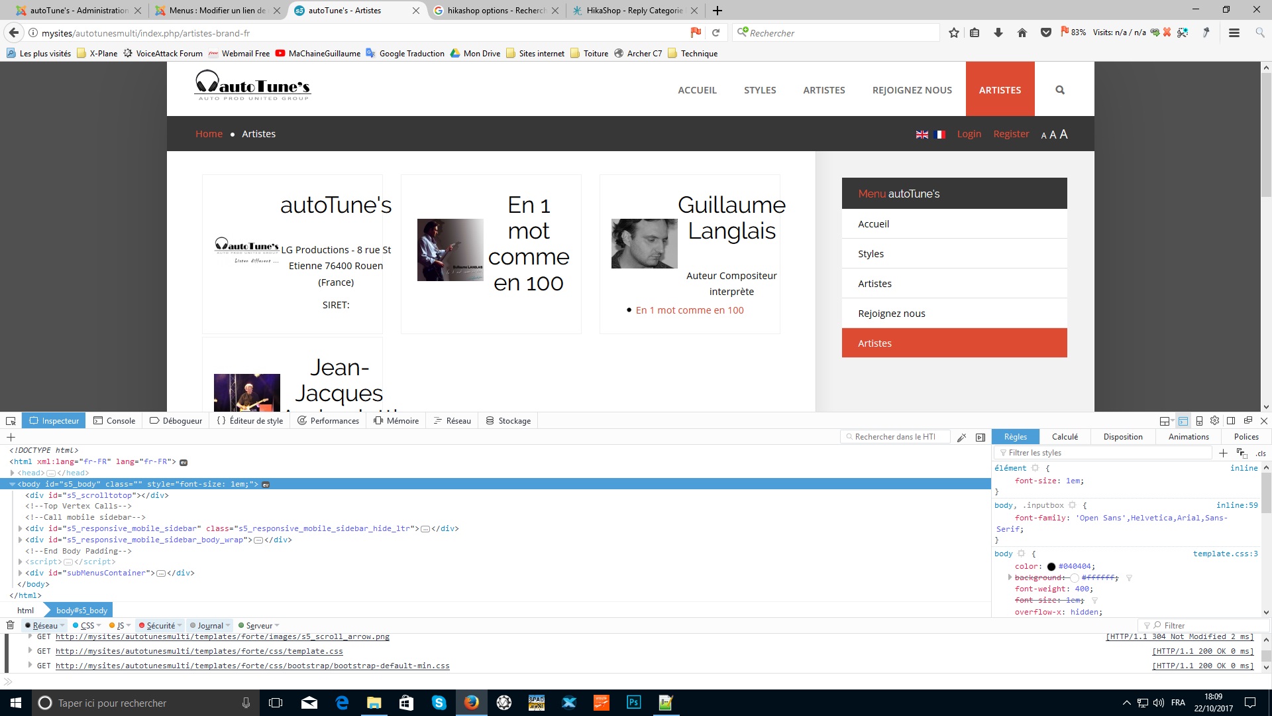The image size is (1272, 716).
Task: Clear the web console with trash icon
Action: [x=11, y=625]
